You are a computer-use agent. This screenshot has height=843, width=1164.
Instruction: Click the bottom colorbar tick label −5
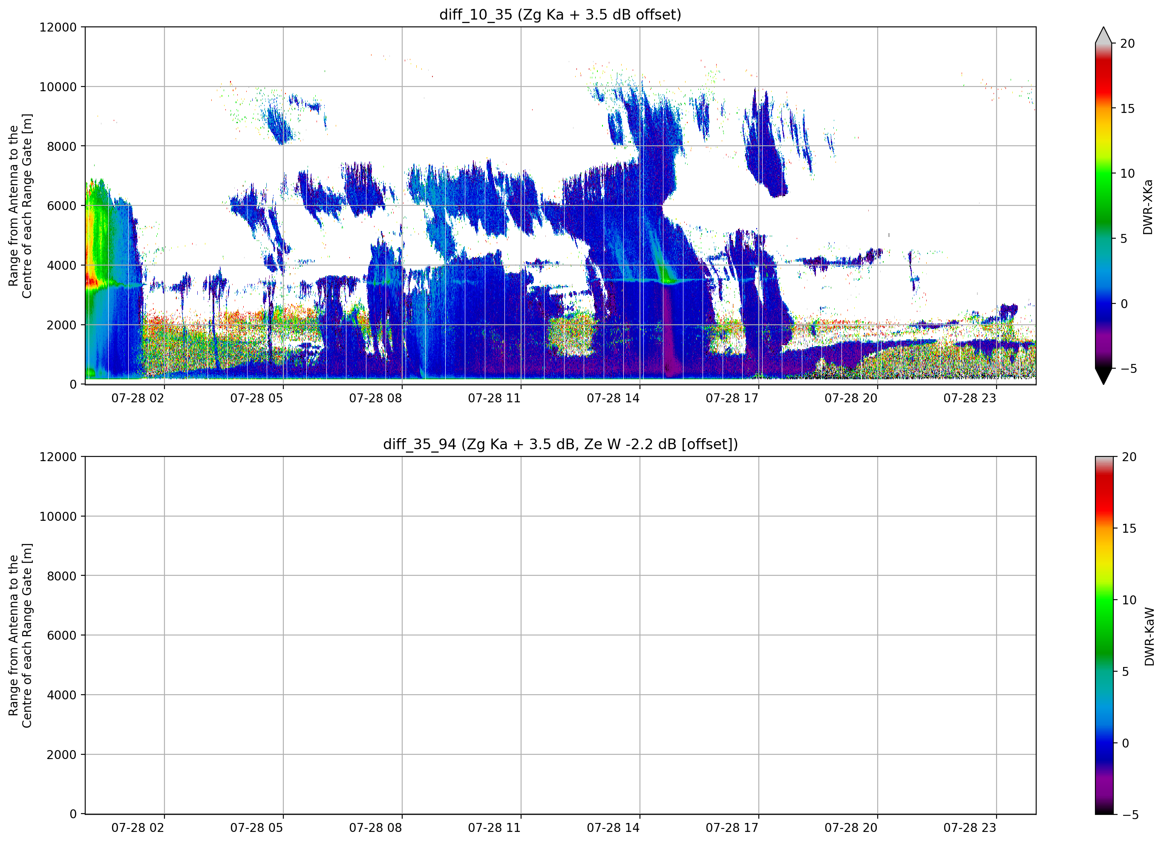(x=1130, y=815)
